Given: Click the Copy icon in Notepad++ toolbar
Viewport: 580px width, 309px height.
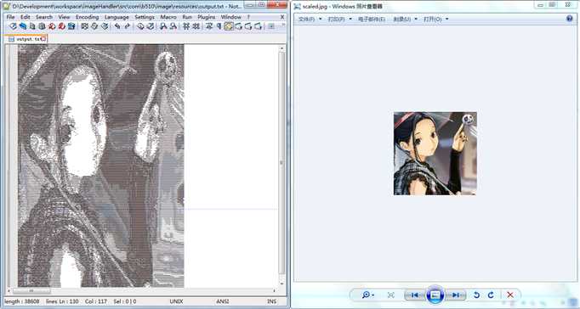Looking at the screenshot, I should click(x=94, y=25).
